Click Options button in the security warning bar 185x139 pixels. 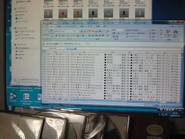(88, 44)
